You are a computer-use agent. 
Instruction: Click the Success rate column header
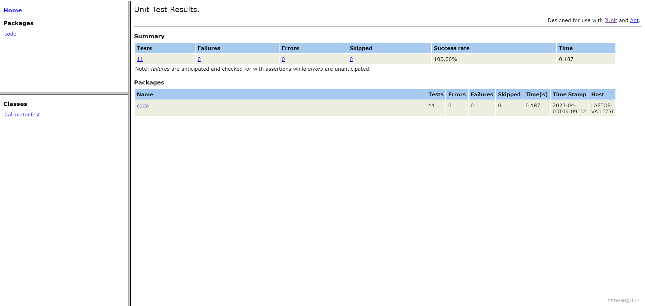coord(493,48)
